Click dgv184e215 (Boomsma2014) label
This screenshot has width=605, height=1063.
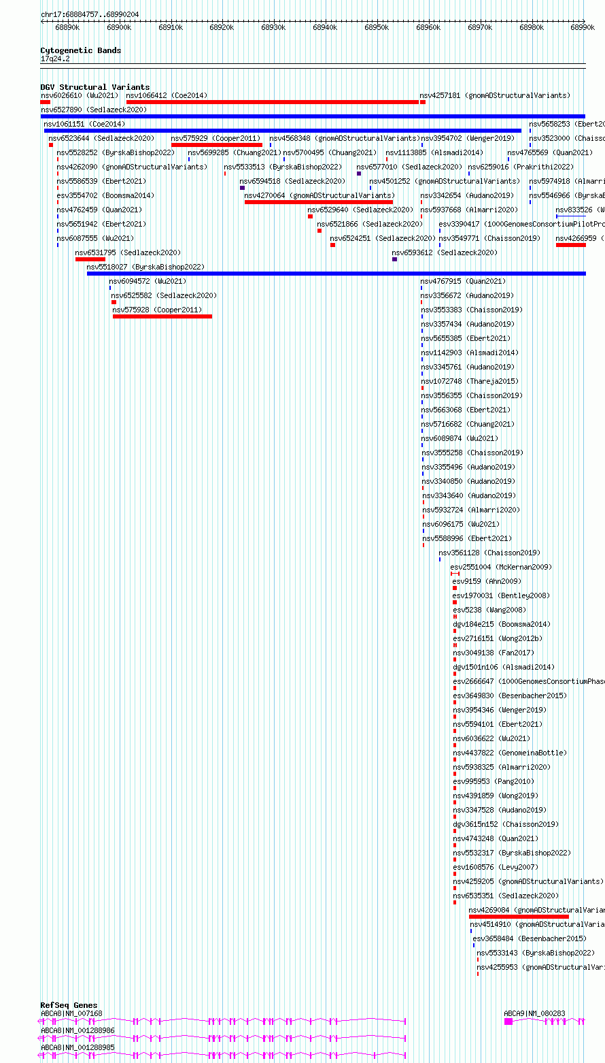pos(502,624)
